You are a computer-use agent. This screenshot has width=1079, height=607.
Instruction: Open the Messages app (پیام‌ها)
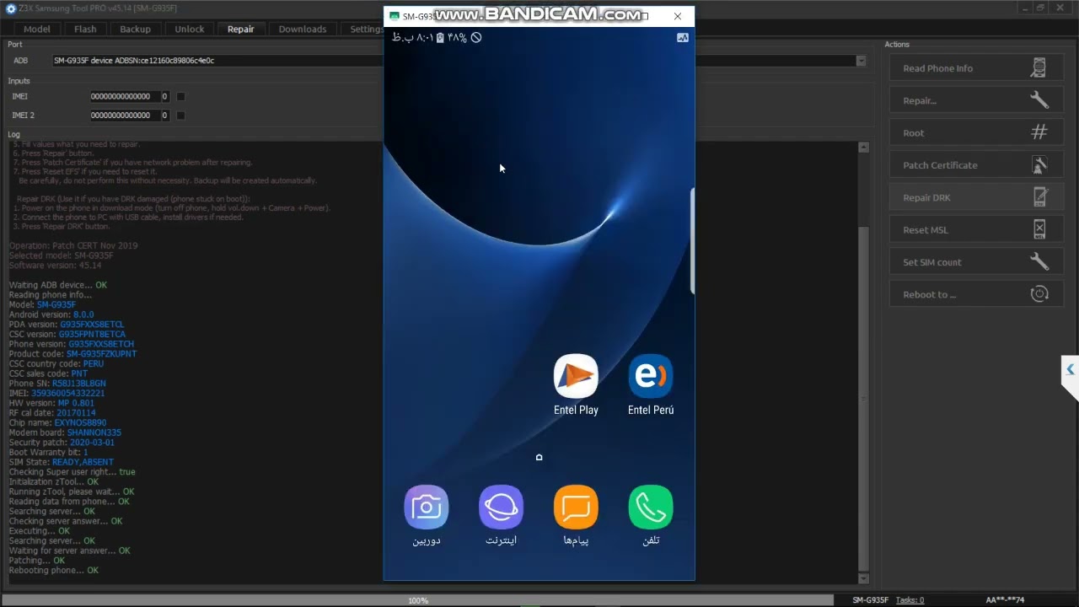(576, 508)
